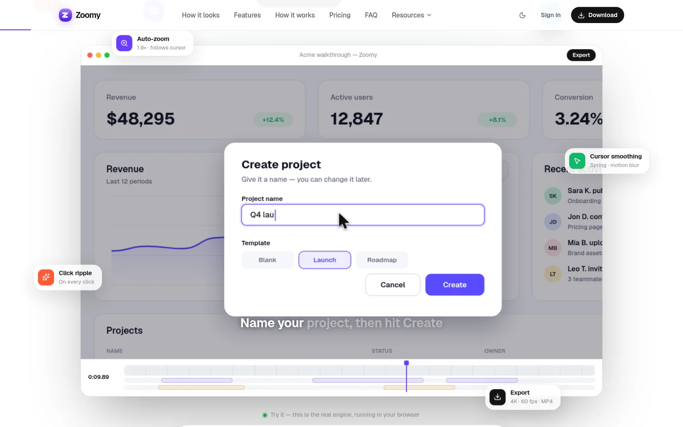Click the Cancel button in dialog
683x427 pixels.
click(393, 285)
